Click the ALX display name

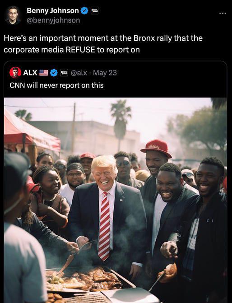coord(30,73)
